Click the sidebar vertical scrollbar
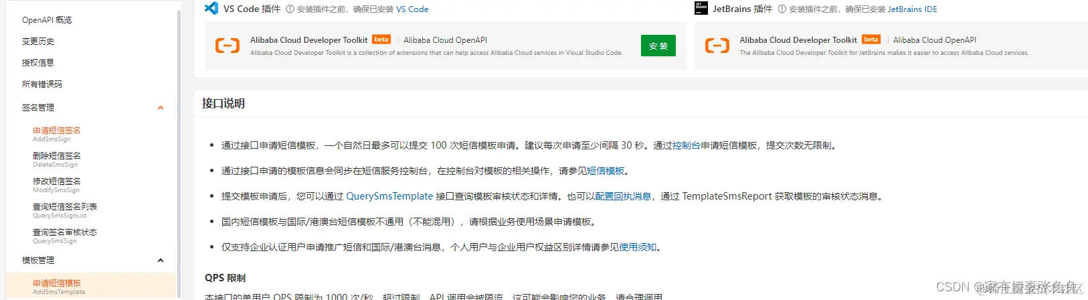The height and width of the screenshot is (300, 1088). tap(179, 153)
